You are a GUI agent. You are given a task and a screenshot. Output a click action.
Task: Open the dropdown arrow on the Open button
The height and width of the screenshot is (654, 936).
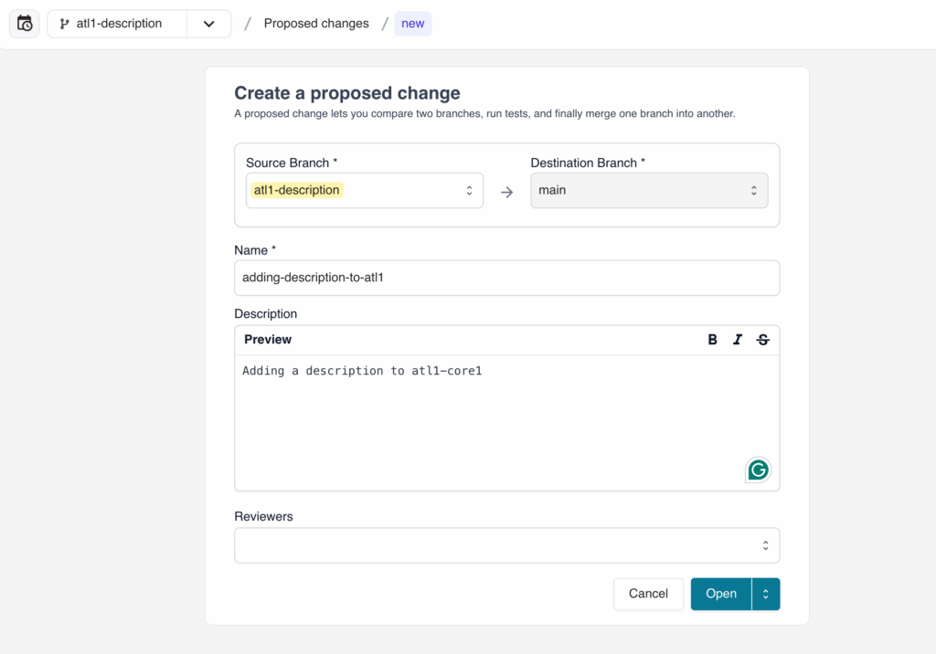[766, 594]
